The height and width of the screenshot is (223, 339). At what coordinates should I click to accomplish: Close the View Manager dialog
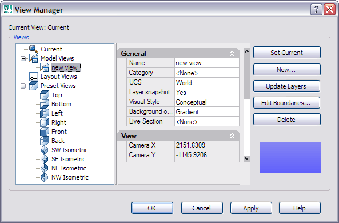(x=329, y=10)
